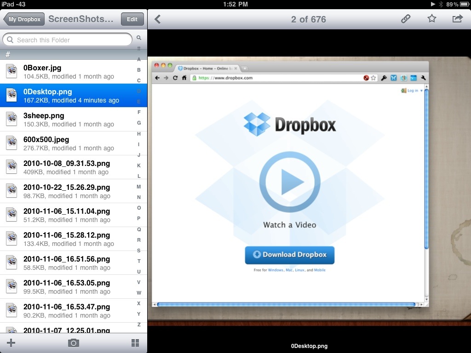Tap the file icon beside 2010-11-06_15.28.12.png
The height and width of the screenshot is (353, 471).
point(11,239)
